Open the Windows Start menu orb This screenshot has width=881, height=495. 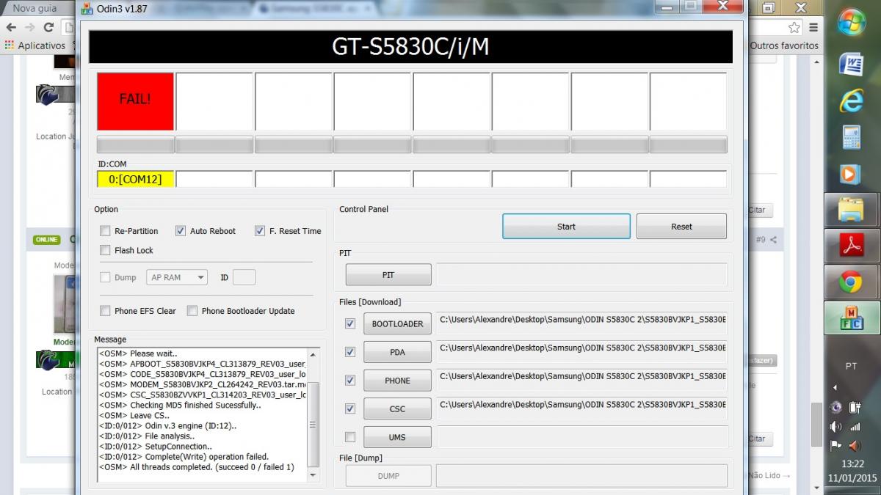pos(852,22)
